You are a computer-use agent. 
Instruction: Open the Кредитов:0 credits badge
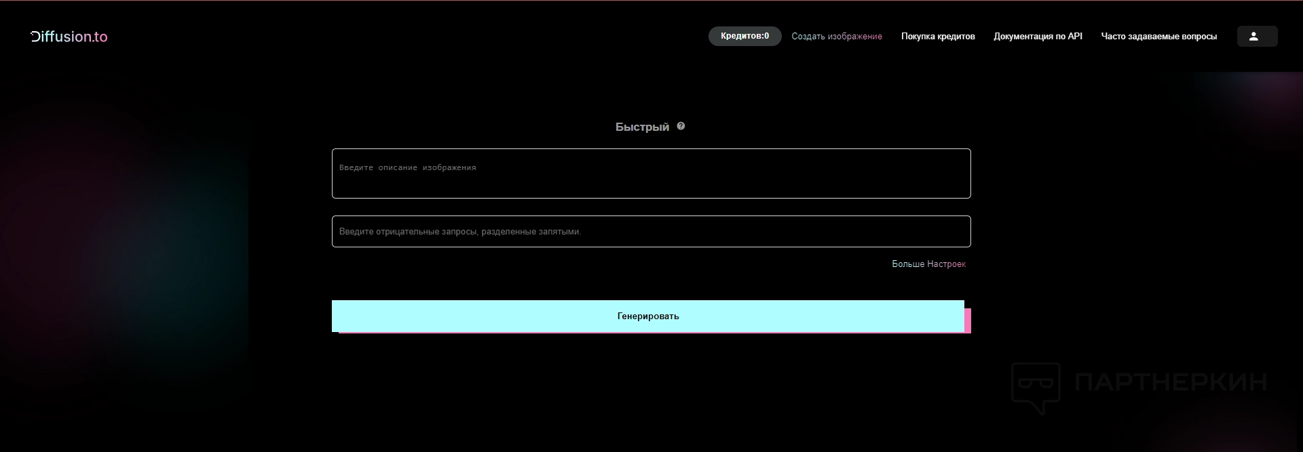click(x=744, y=36)
